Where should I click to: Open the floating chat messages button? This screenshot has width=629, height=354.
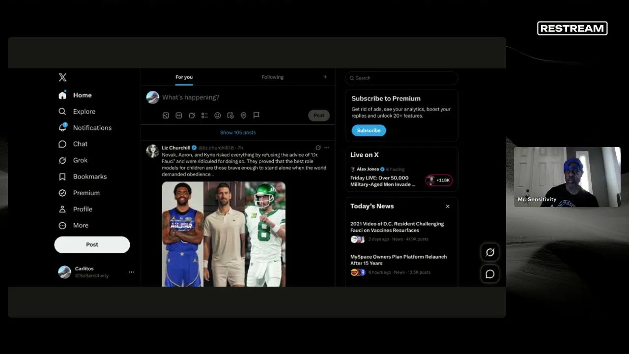point(490,274)
